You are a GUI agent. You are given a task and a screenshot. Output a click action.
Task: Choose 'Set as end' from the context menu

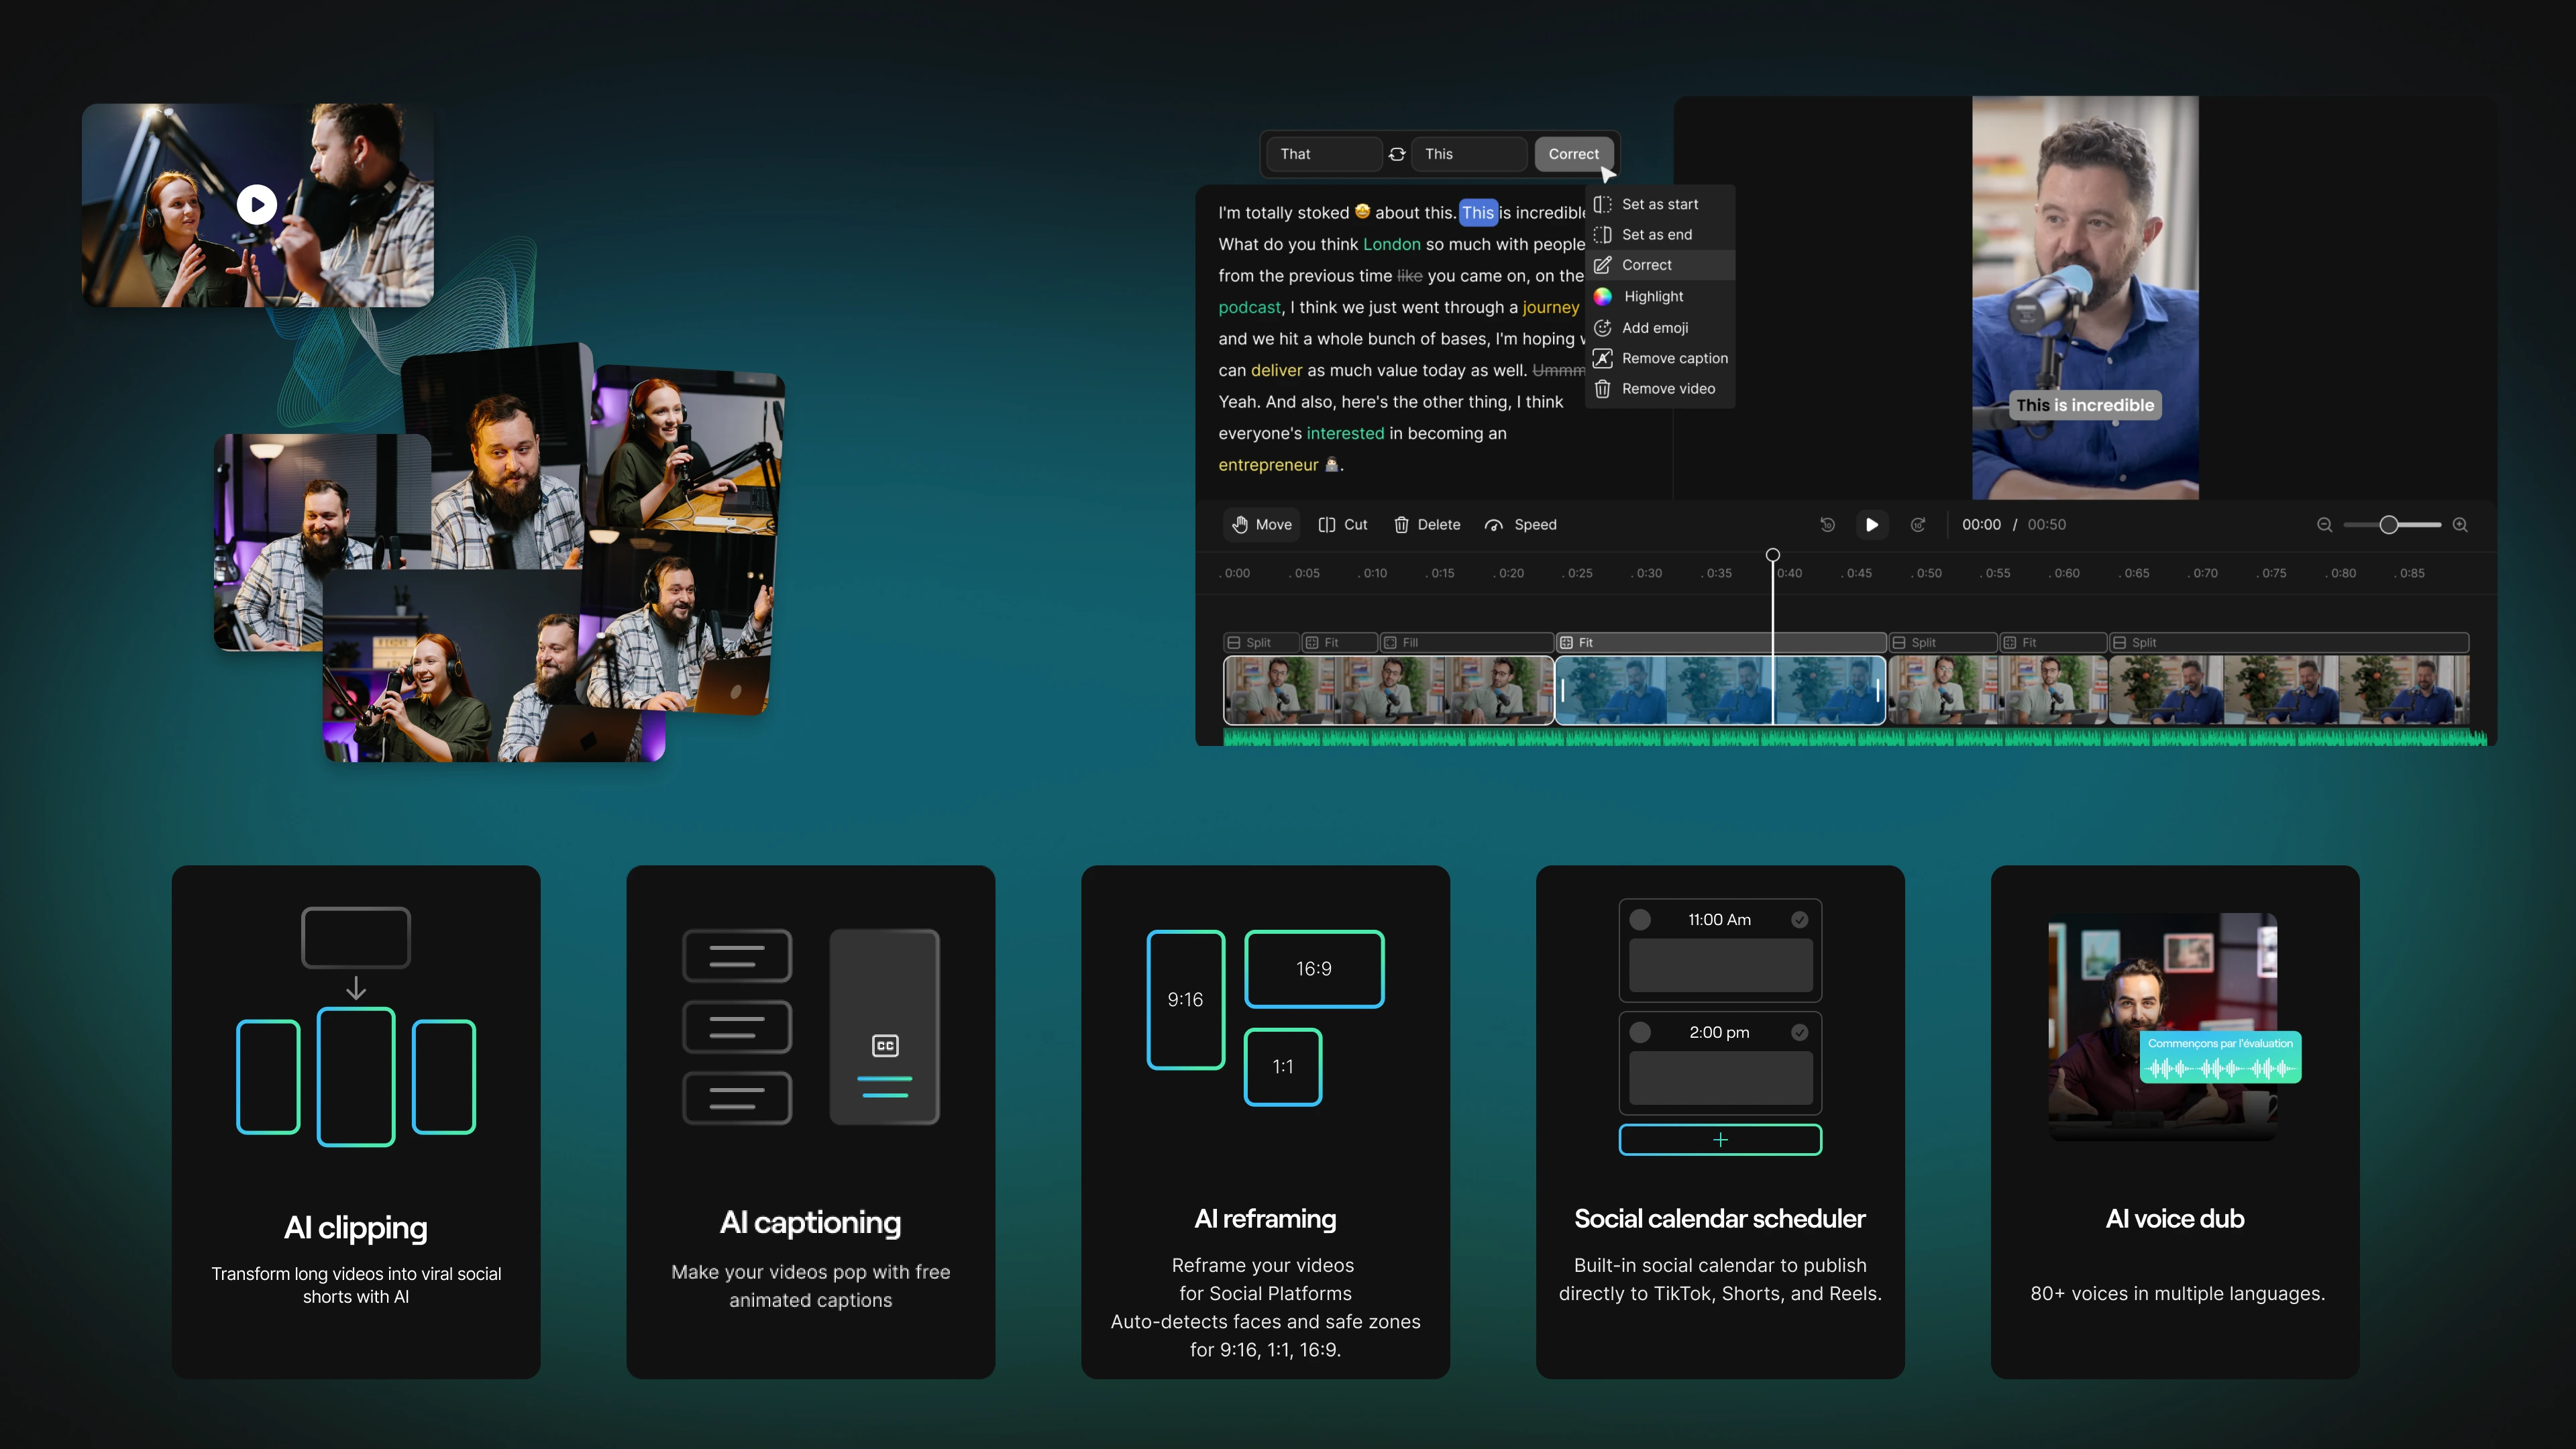pyautogui.click(x=1660, y=234)
